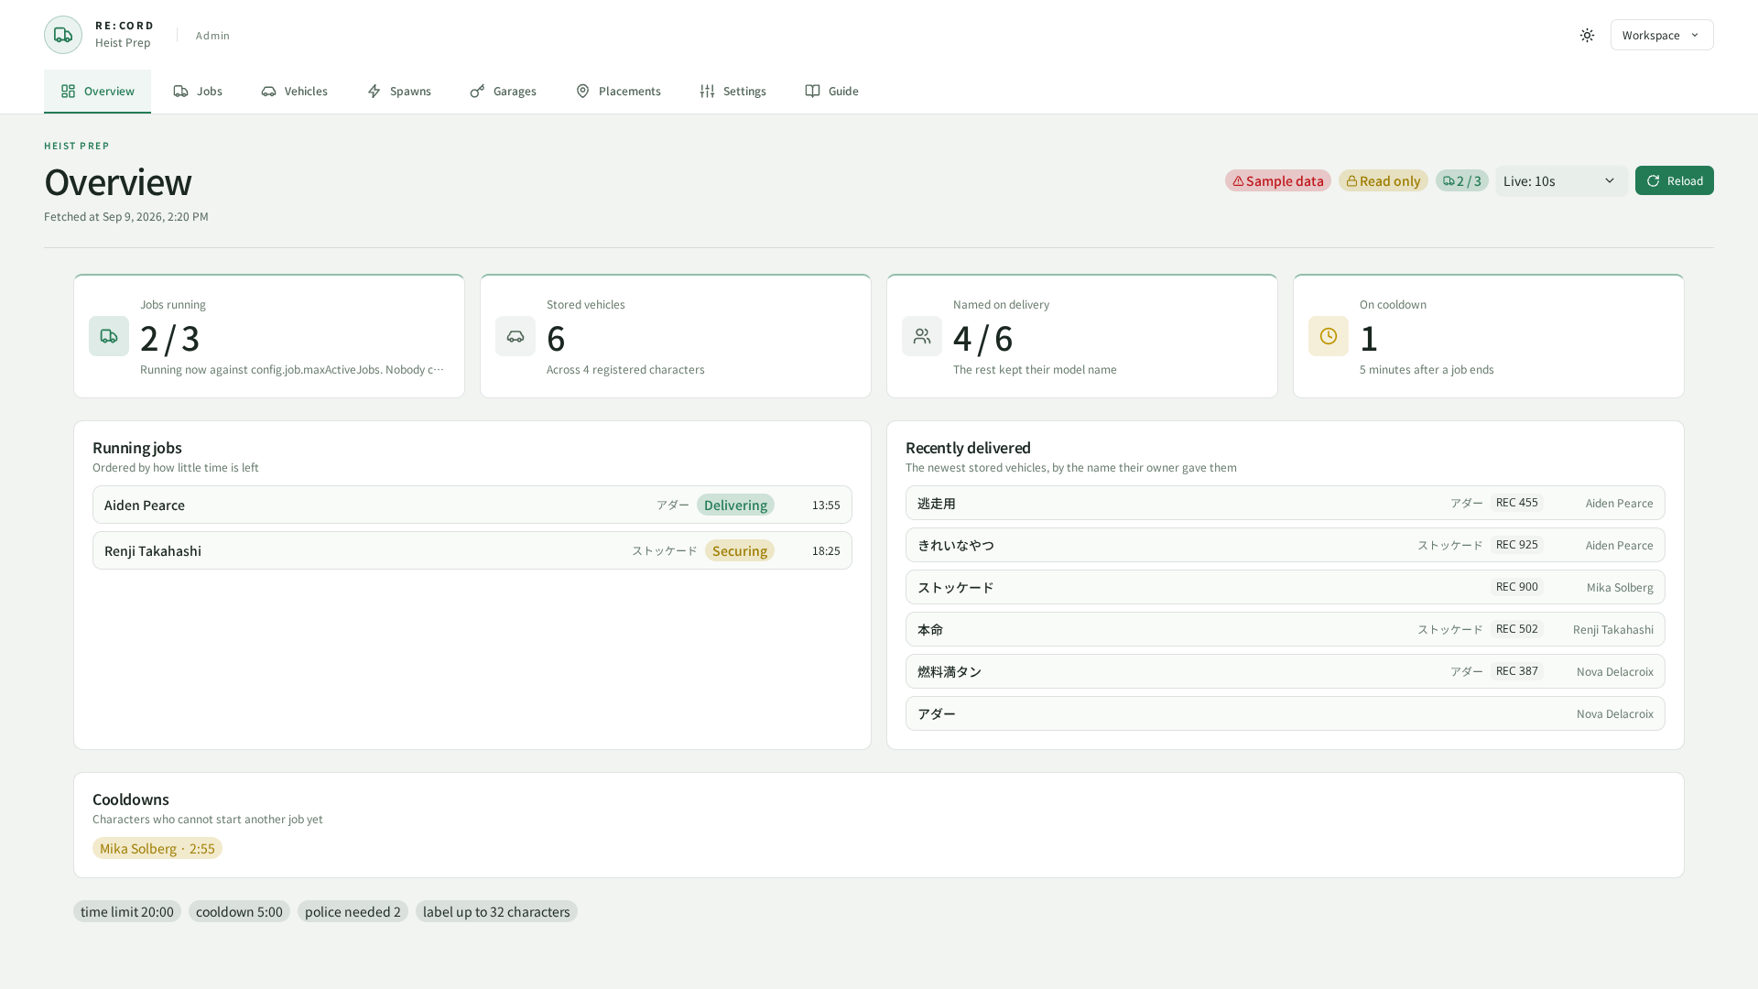This screenshot has height=989, width=1758.
Task: Open the Guide tab
Action: tap(831, 91)
